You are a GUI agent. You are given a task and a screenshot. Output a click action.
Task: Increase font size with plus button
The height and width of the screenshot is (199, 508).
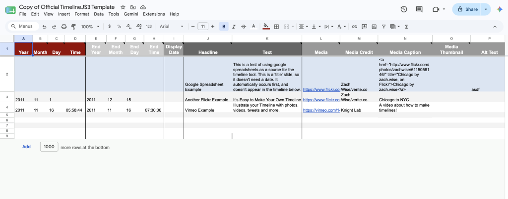pyautogui.click(x=212, y=27)
